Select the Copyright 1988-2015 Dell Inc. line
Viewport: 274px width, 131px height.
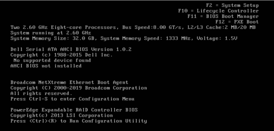(x=62, y=55)
